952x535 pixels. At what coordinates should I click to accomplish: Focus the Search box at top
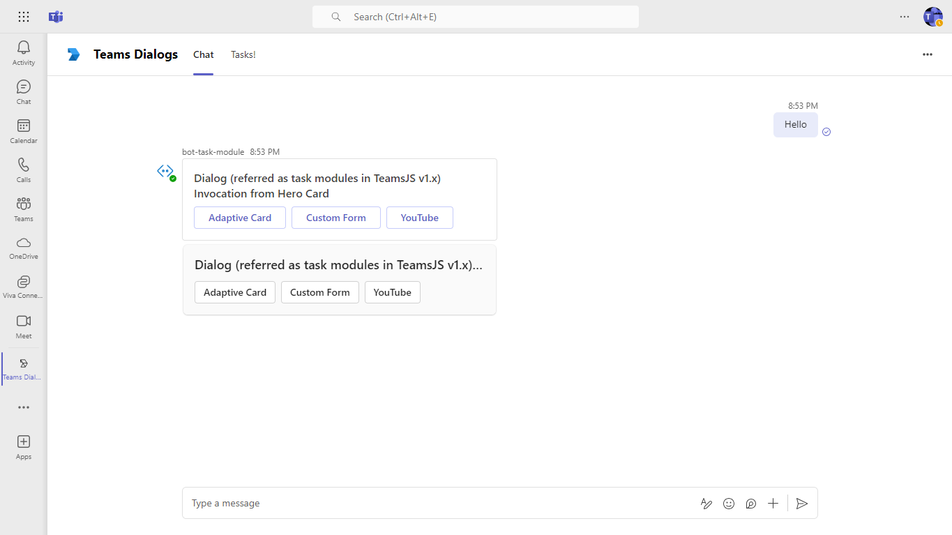click(x=476, y=17)
